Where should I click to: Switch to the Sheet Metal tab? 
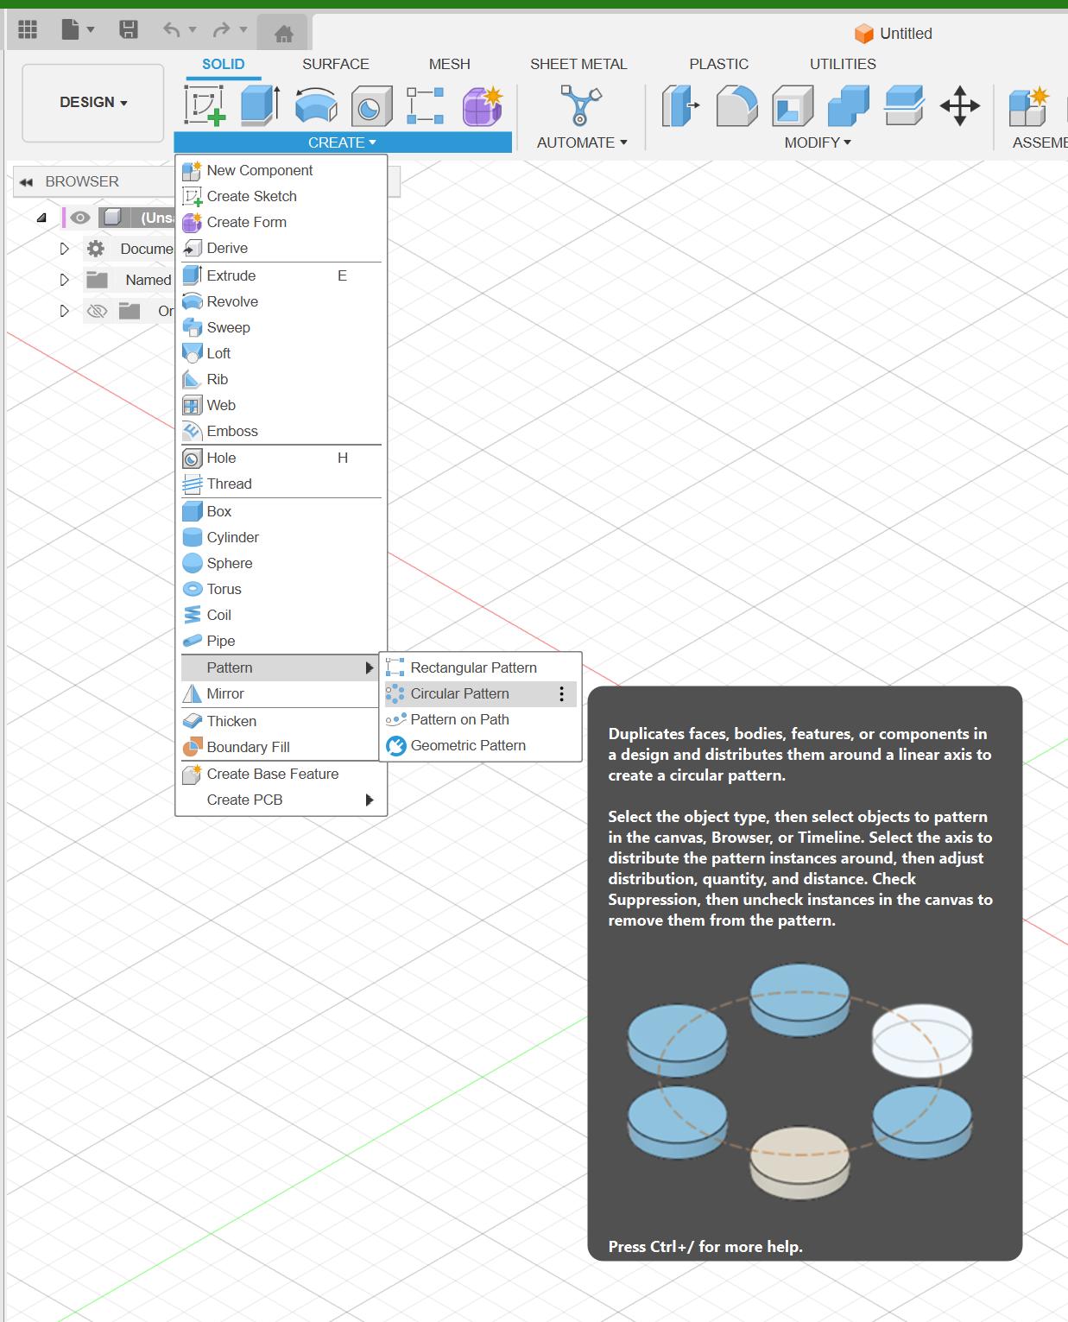click(x=578, y=63)
